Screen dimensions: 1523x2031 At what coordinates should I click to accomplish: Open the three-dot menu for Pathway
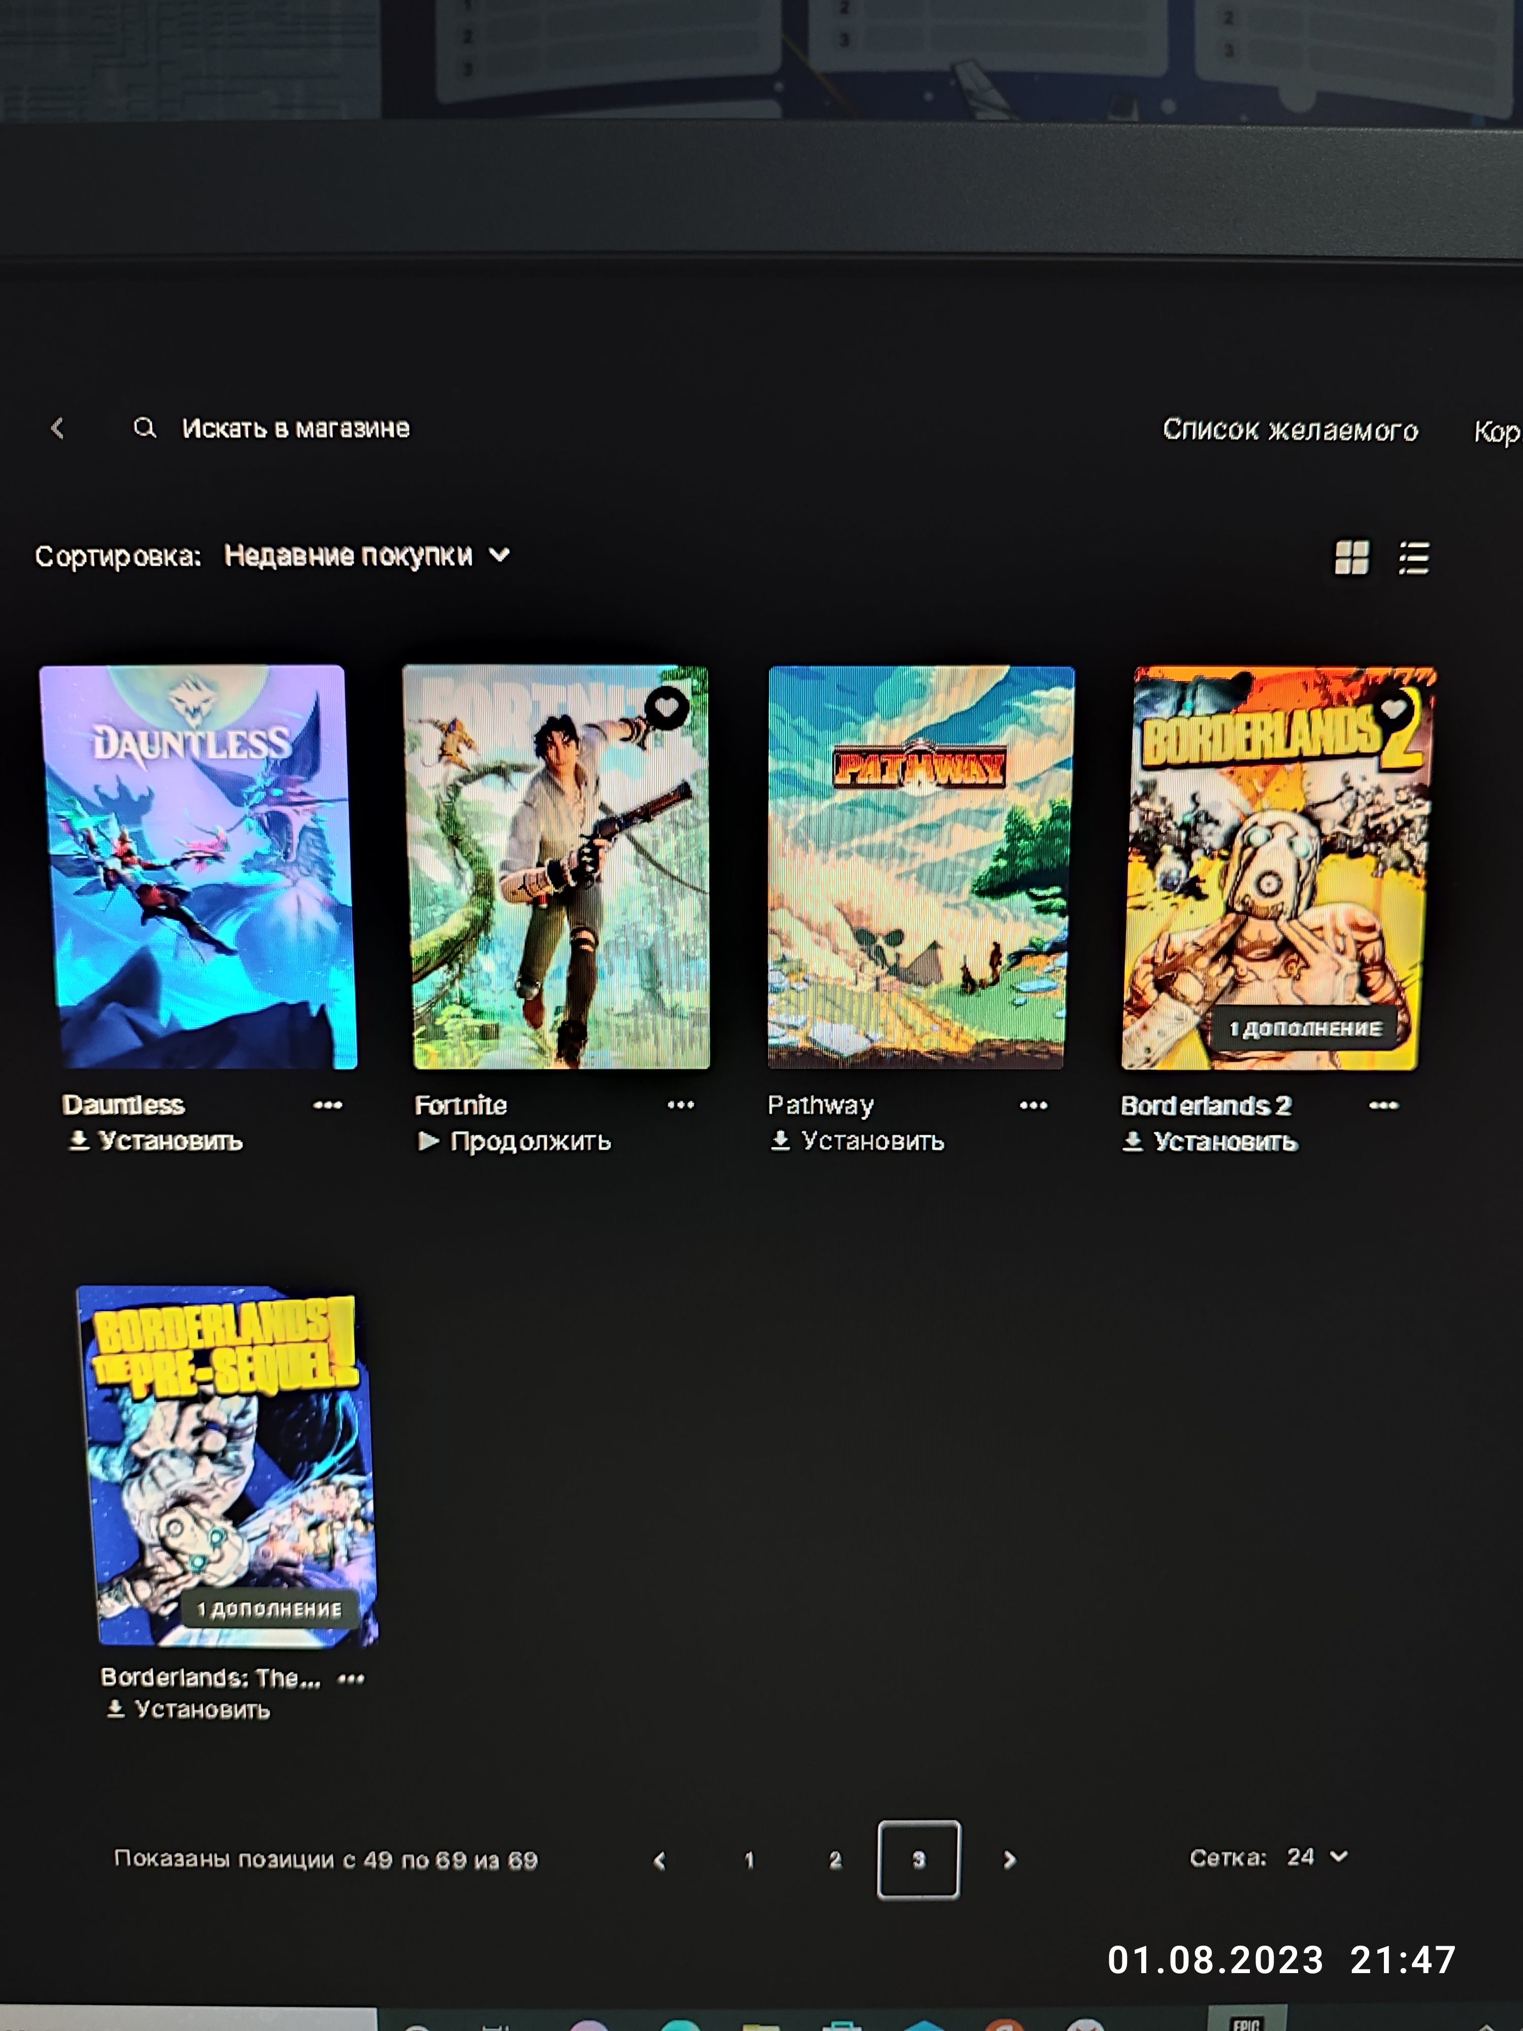1033,1105
